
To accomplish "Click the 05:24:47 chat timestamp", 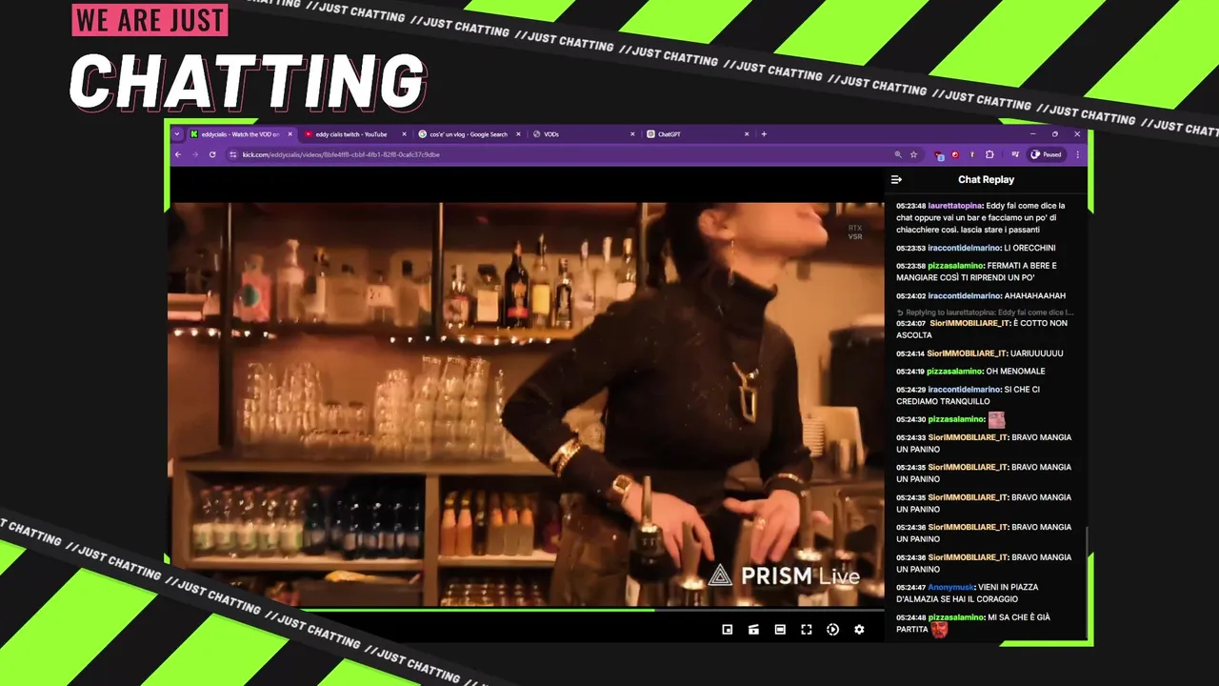I will [910, 588].
